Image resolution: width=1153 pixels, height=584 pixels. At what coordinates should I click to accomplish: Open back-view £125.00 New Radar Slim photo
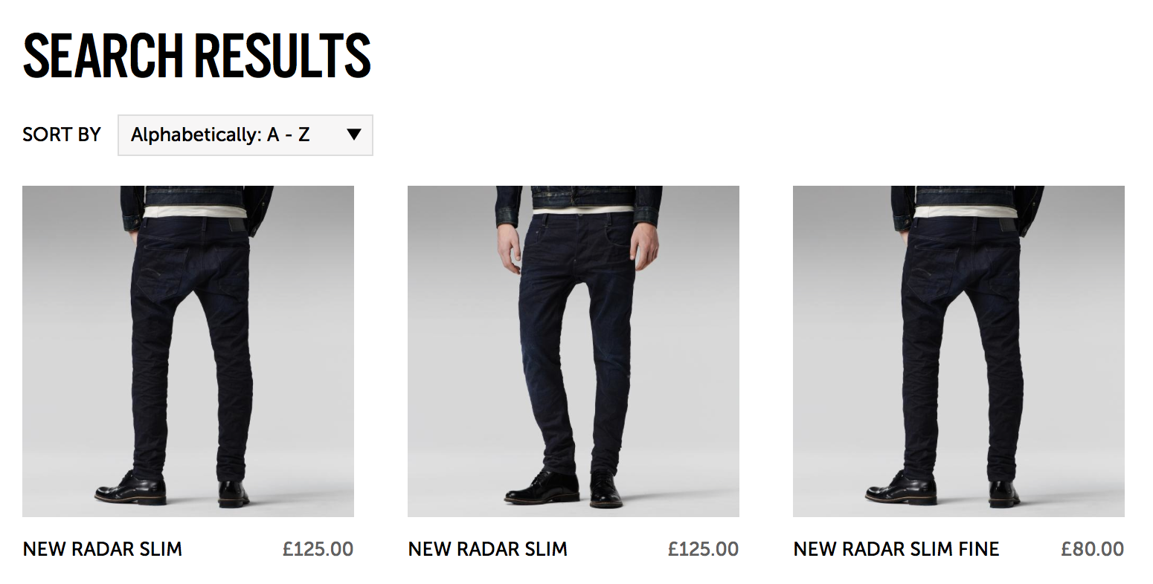pos(188,351)
